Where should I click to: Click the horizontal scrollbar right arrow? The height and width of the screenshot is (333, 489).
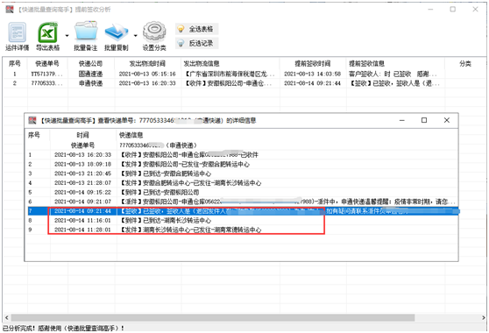tap(483, 318)
